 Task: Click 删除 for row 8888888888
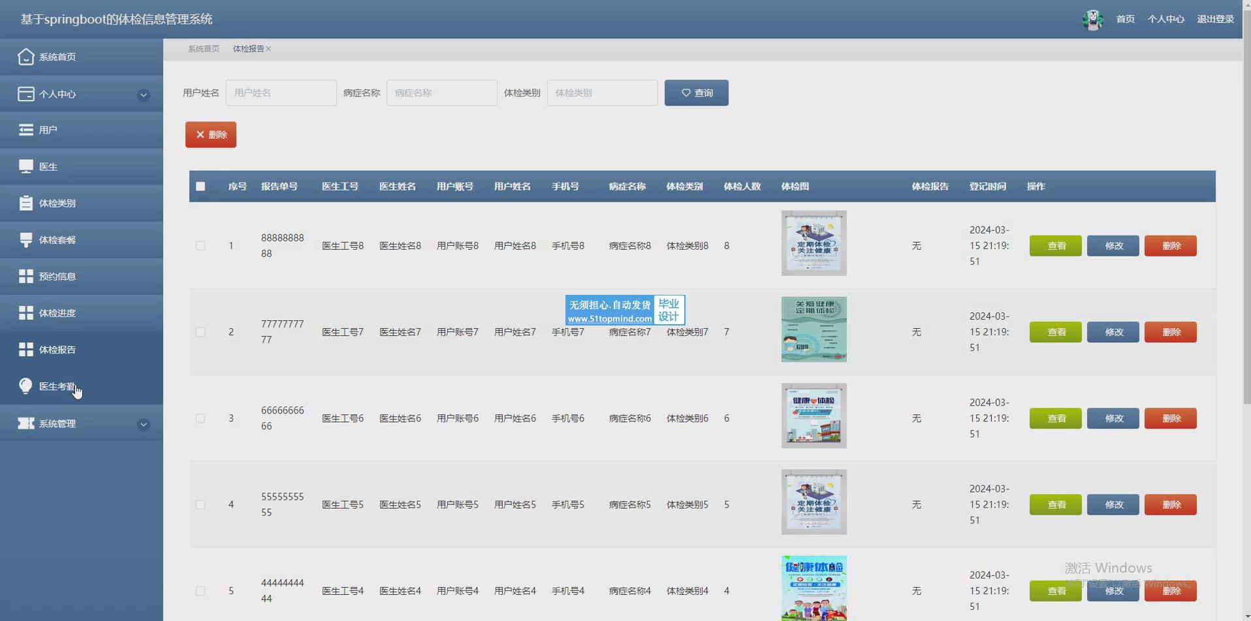[1171, 246]
